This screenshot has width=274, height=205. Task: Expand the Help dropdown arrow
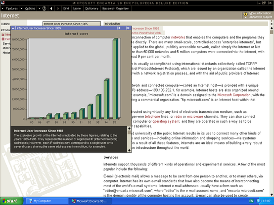(x=40, y=8)
